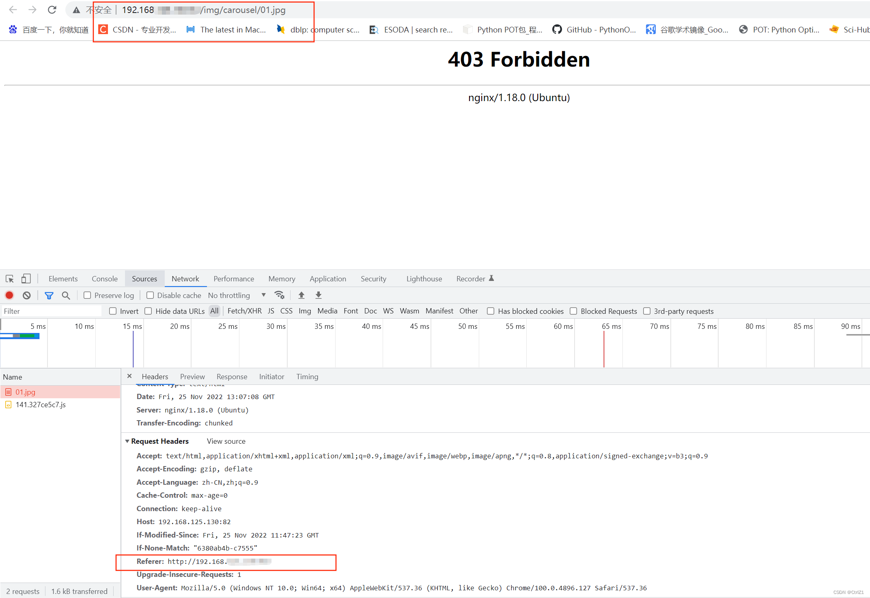Open the CSDN bookmark
The width and height of the screenshot is (870, 598).
coord(138,30)
